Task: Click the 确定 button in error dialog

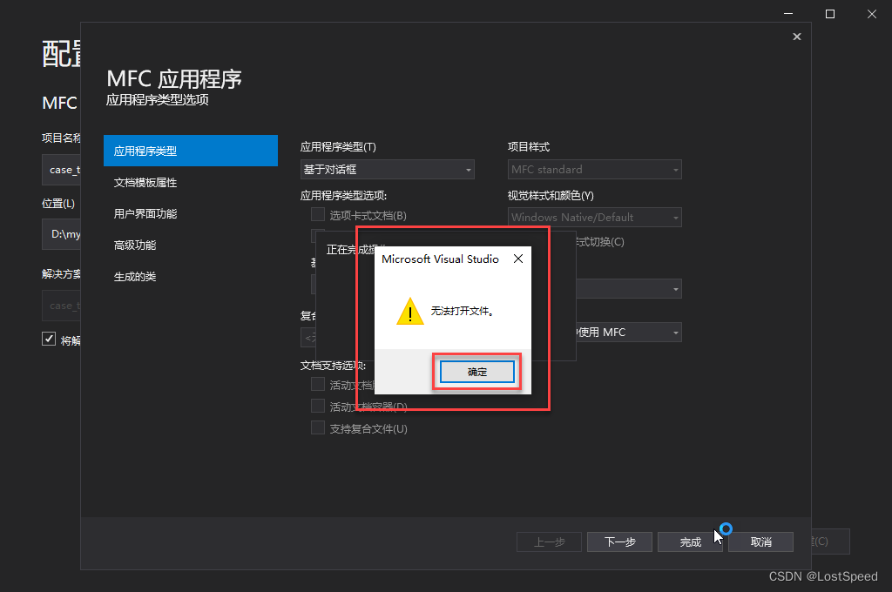Action: pyautogui.click(x=476, y=371)
